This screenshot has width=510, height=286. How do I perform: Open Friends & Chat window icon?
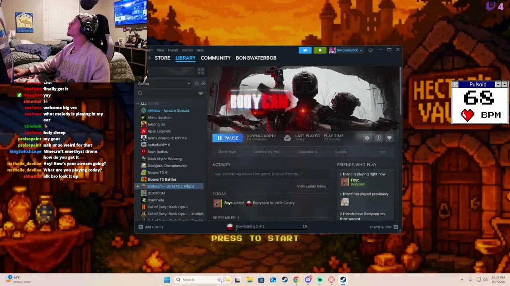click(x=396, y=227)
